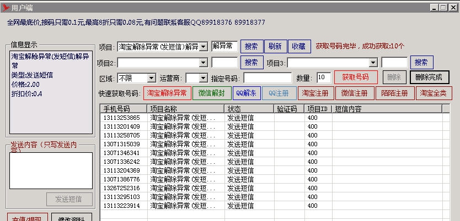This screenshot has width=460, height=221.
Task: Click the 淘宝全类 quick button
Action: [434, 93]
